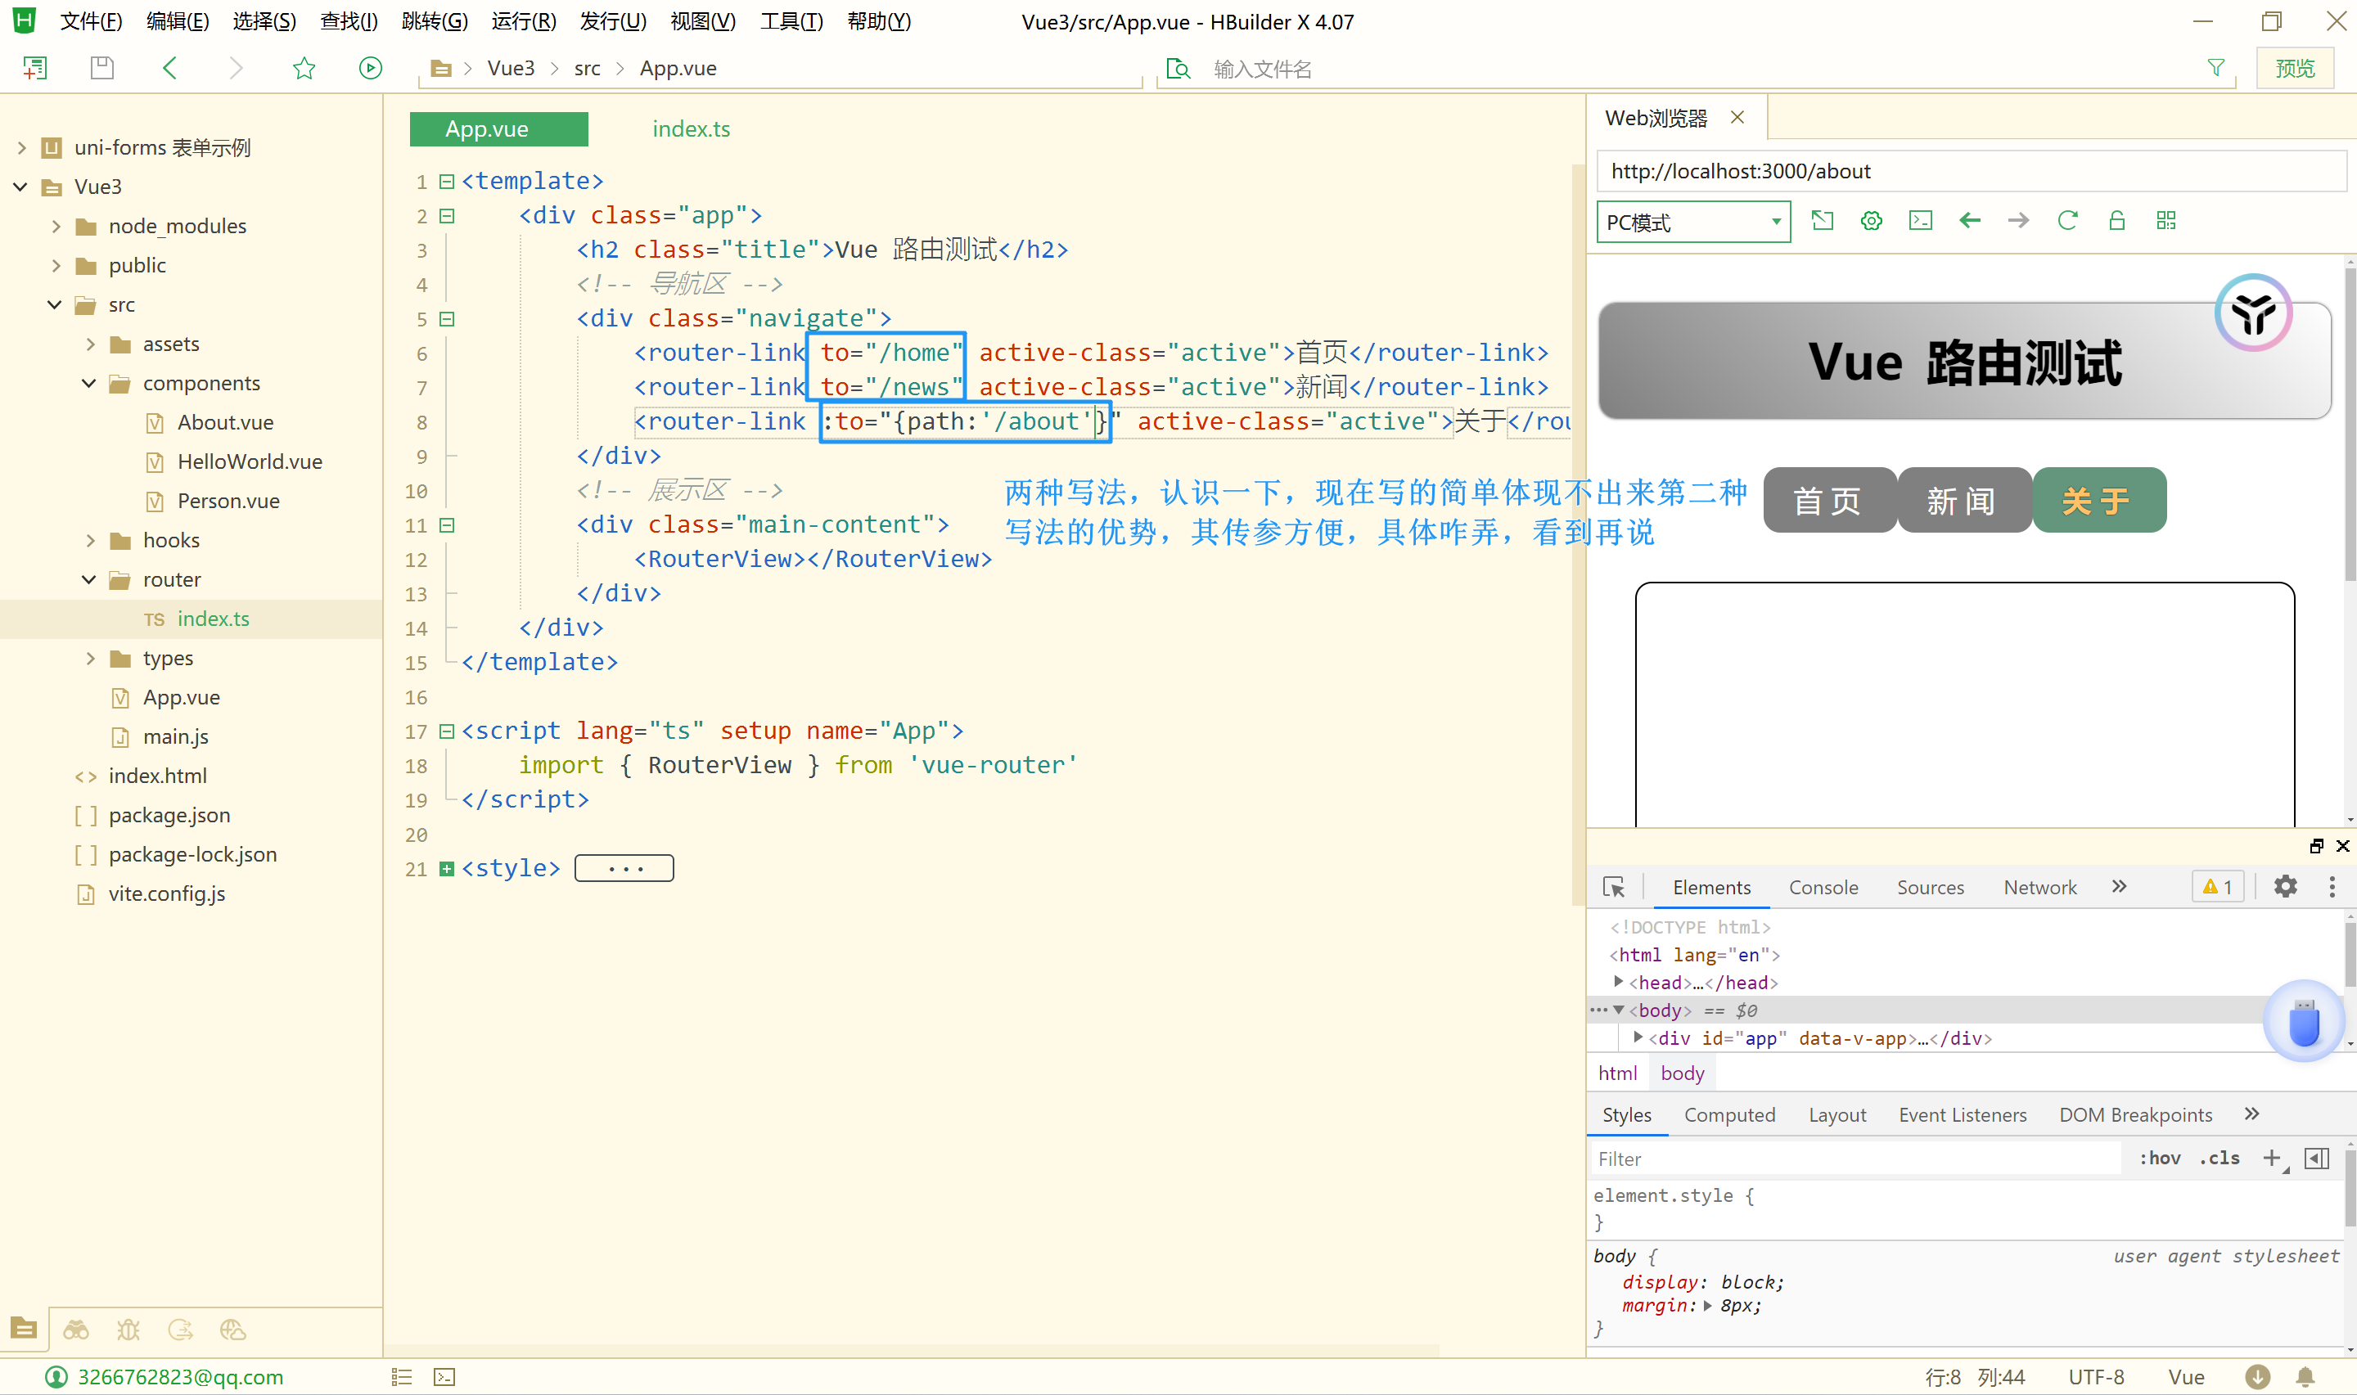This screenshot has width=2357, height=1395.
Task: Toggle the .cls class editor
Action: click(2219, 1158)
